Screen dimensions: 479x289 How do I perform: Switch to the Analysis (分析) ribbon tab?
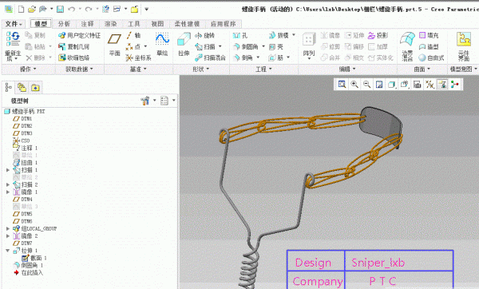[64, 24]
